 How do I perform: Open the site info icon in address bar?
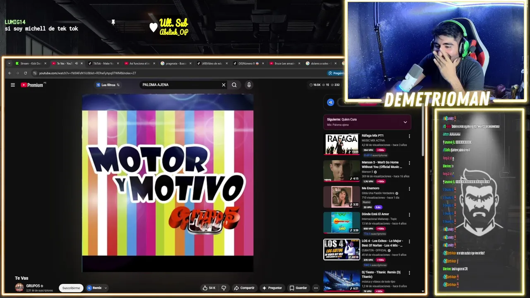coord(35,73)
